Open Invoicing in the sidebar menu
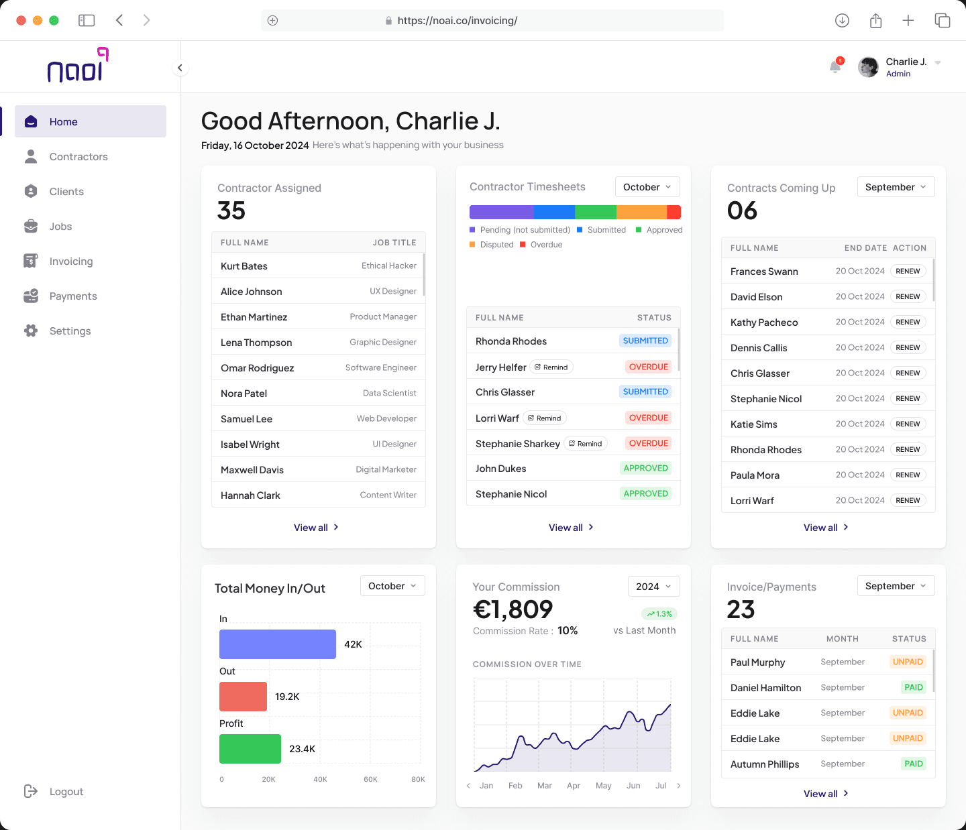Viewport: 966px width, 830px height. [x=91, y=261]
